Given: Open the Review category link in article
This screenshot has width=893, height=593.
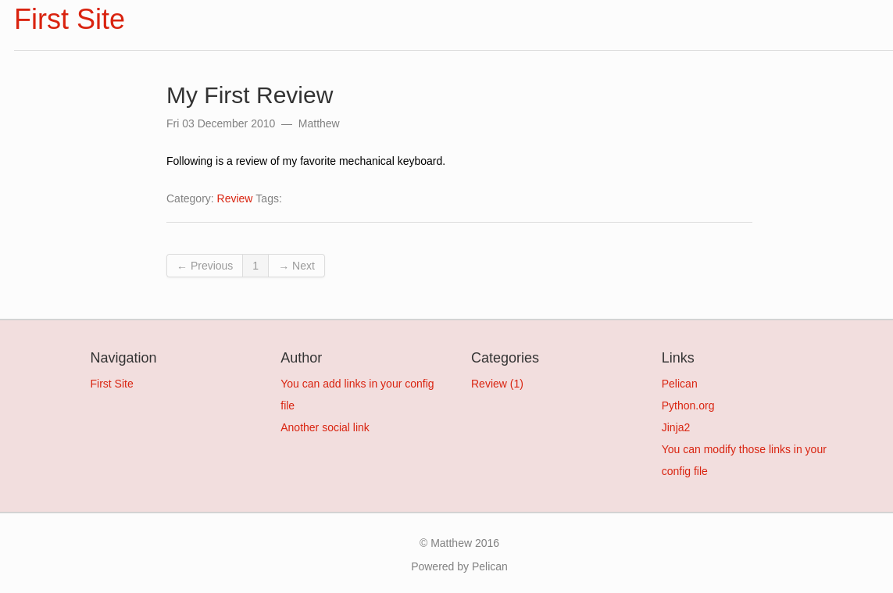Looking at the screenshot, I should (234, 198).
